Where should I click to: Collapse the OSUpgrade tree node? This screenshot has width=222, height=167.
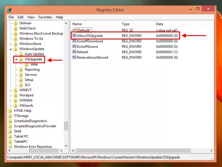pos(16,59)
